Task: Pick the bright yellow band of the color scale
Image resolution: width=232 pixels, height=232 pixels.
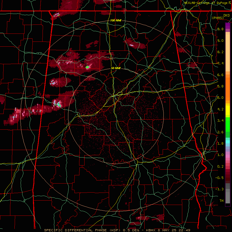Action: [x=228, y=110]
